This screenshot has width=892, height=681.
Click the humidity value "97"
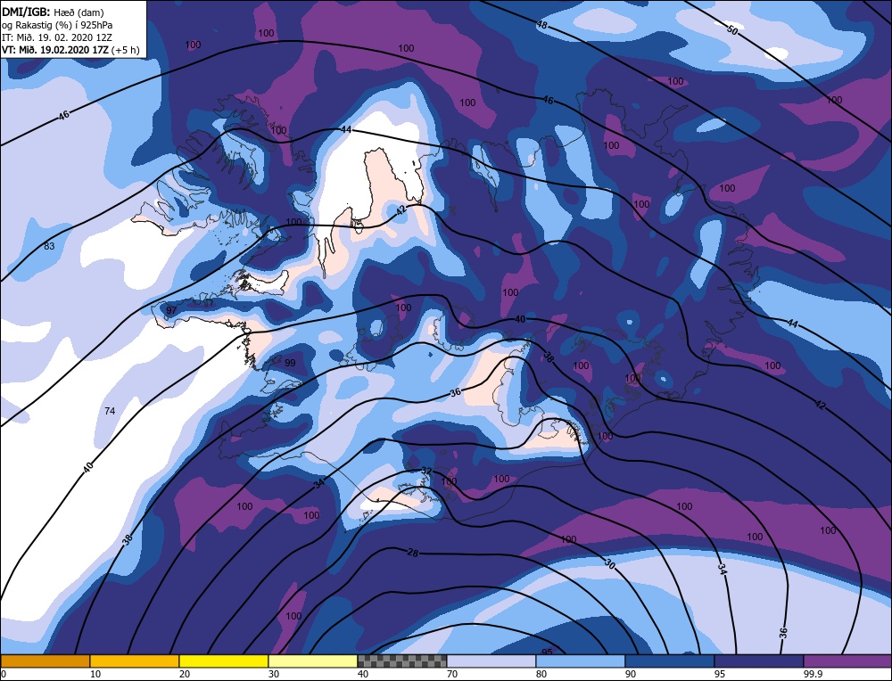[170, 310]
